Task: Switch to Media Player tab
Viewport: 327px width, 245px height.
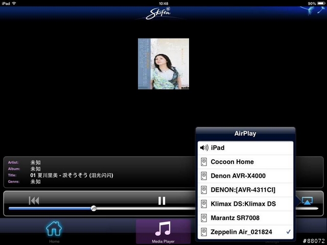Action: click(x=163, y=232)
